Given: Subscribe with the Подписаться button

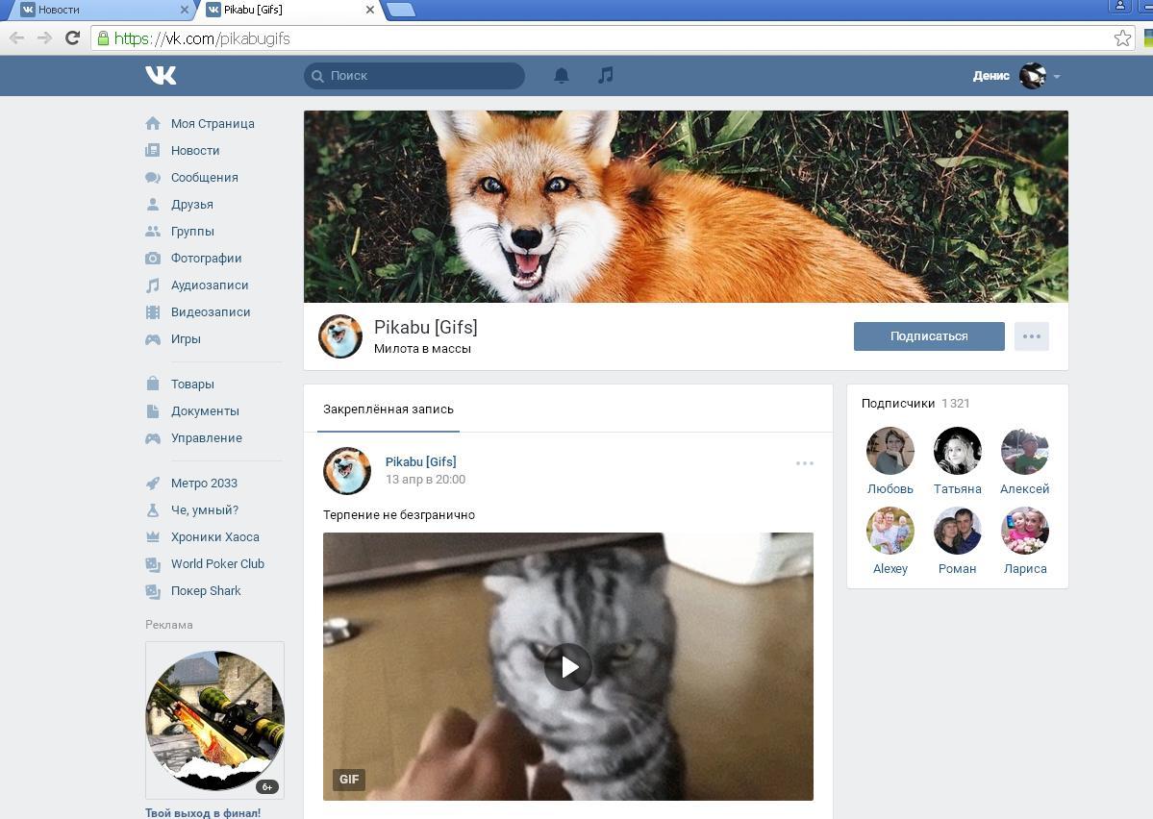Looking at the screenshot, I should tap(929, 336).
